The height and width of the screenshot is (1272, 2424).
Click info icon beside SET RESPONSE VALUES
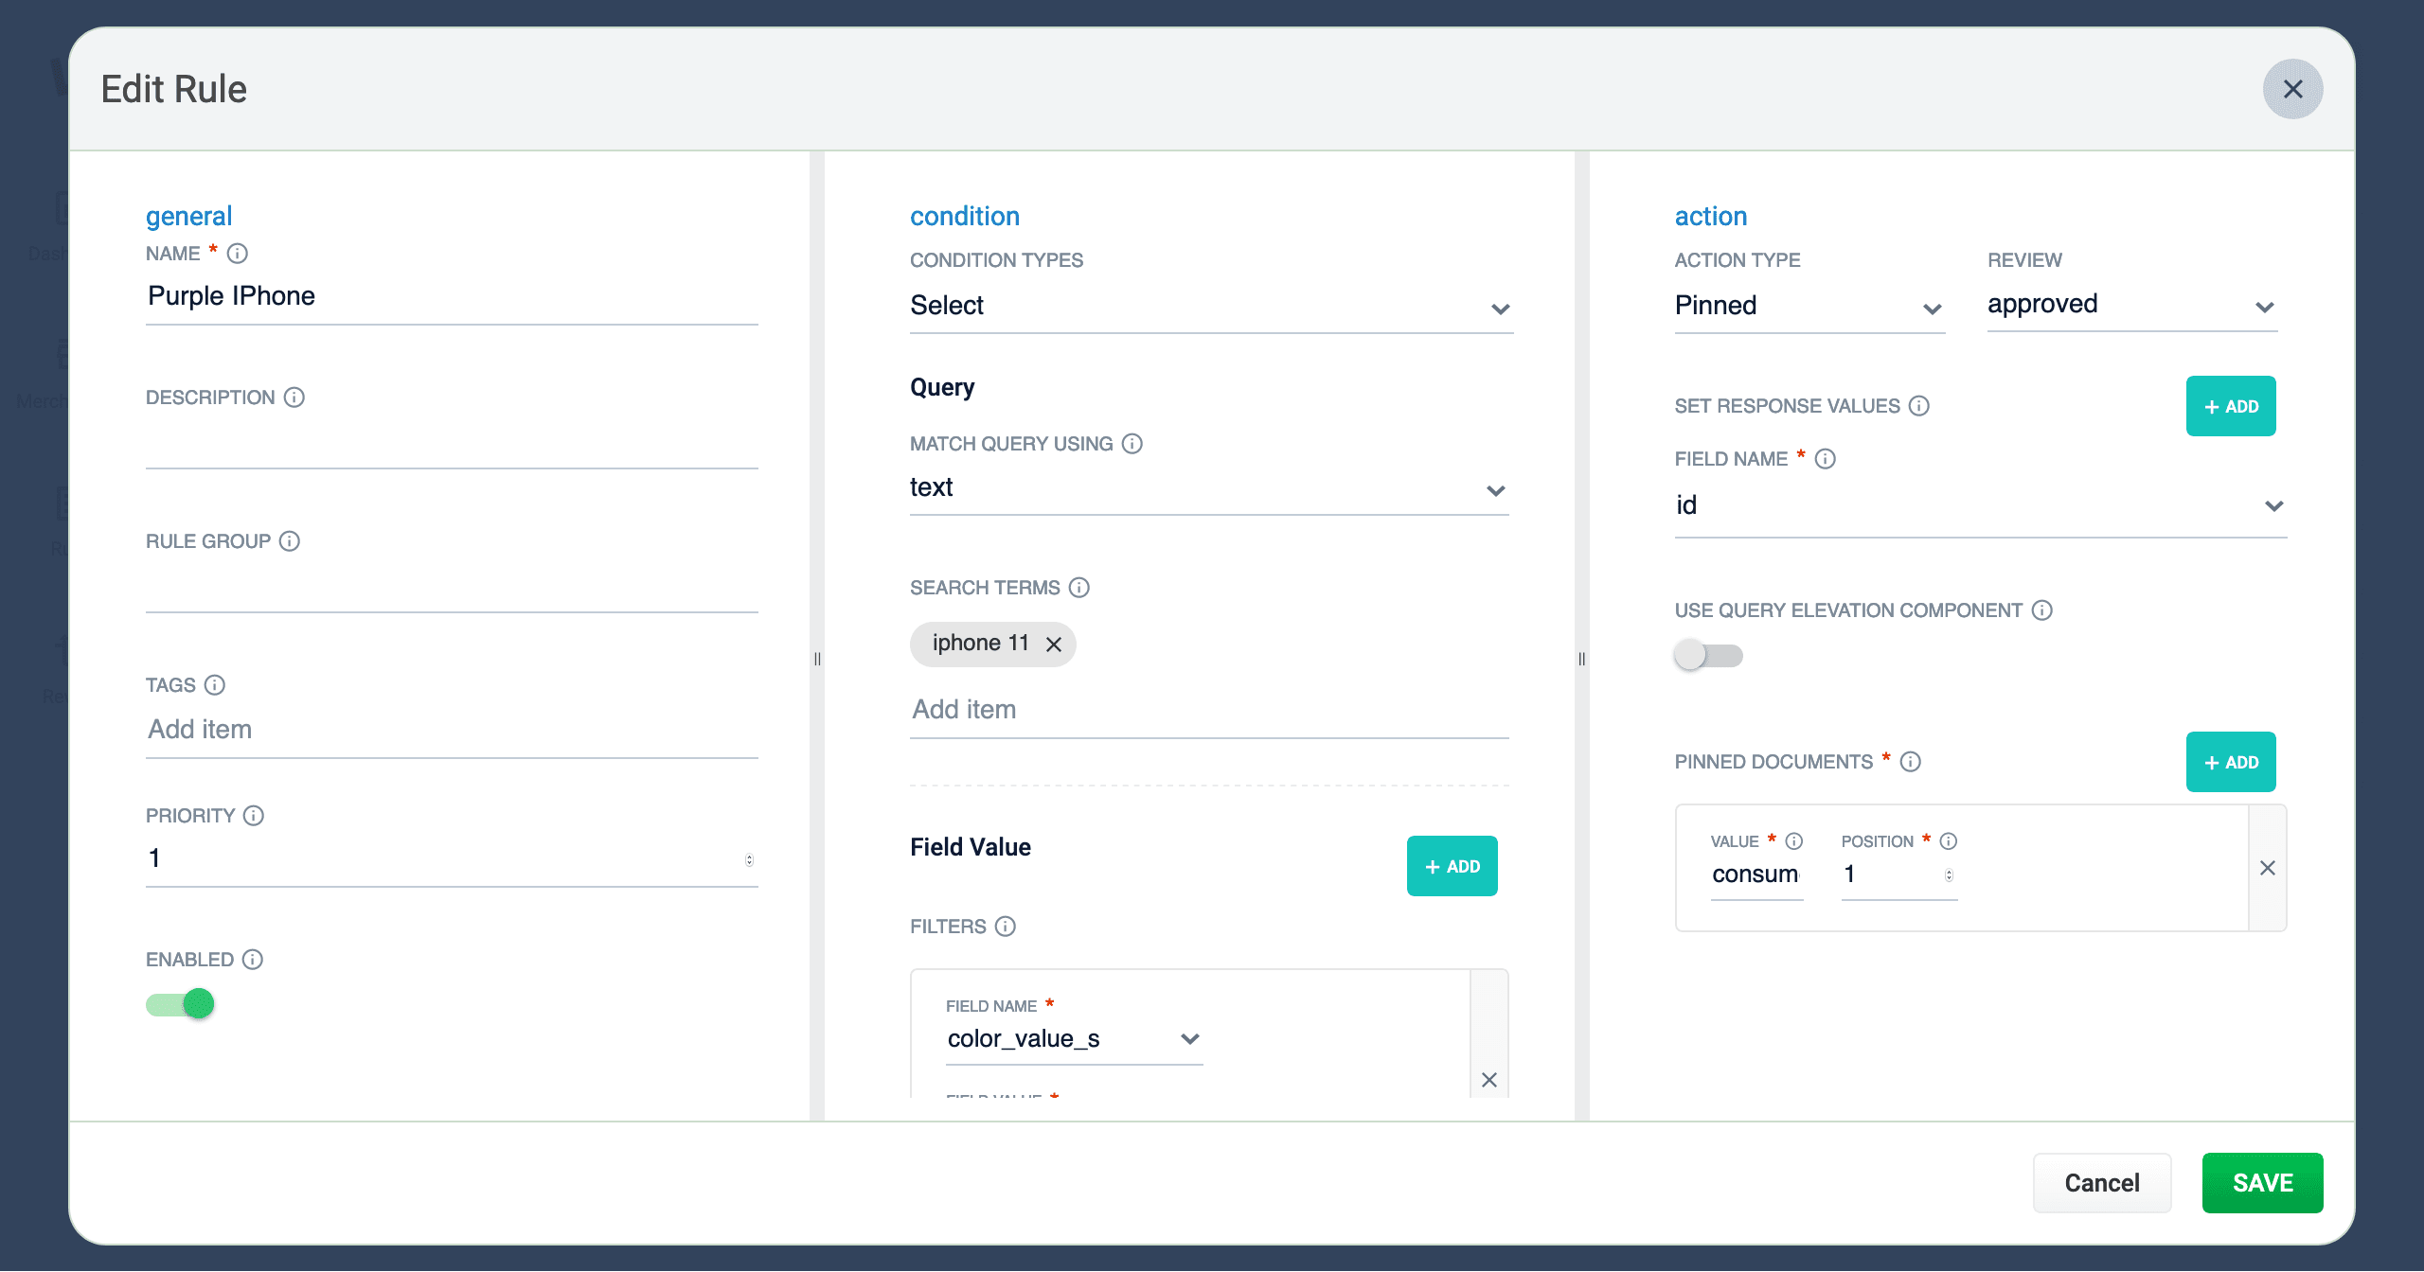(x=1919, y=405)
